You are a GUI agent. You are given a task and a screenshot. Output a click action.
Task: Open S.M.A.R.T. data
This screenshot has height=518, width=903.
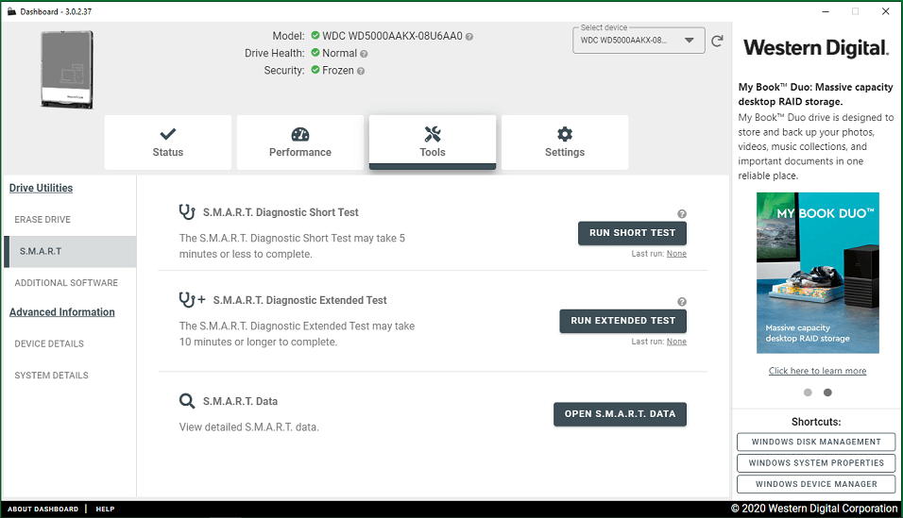pos(621,414)
